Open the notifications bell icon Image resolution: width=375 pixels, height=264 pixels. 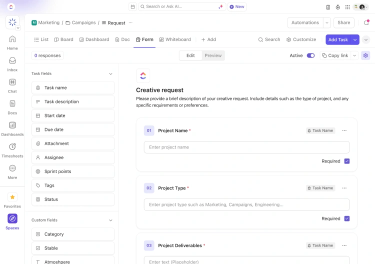pyautogui.click(x=366, y=22)
